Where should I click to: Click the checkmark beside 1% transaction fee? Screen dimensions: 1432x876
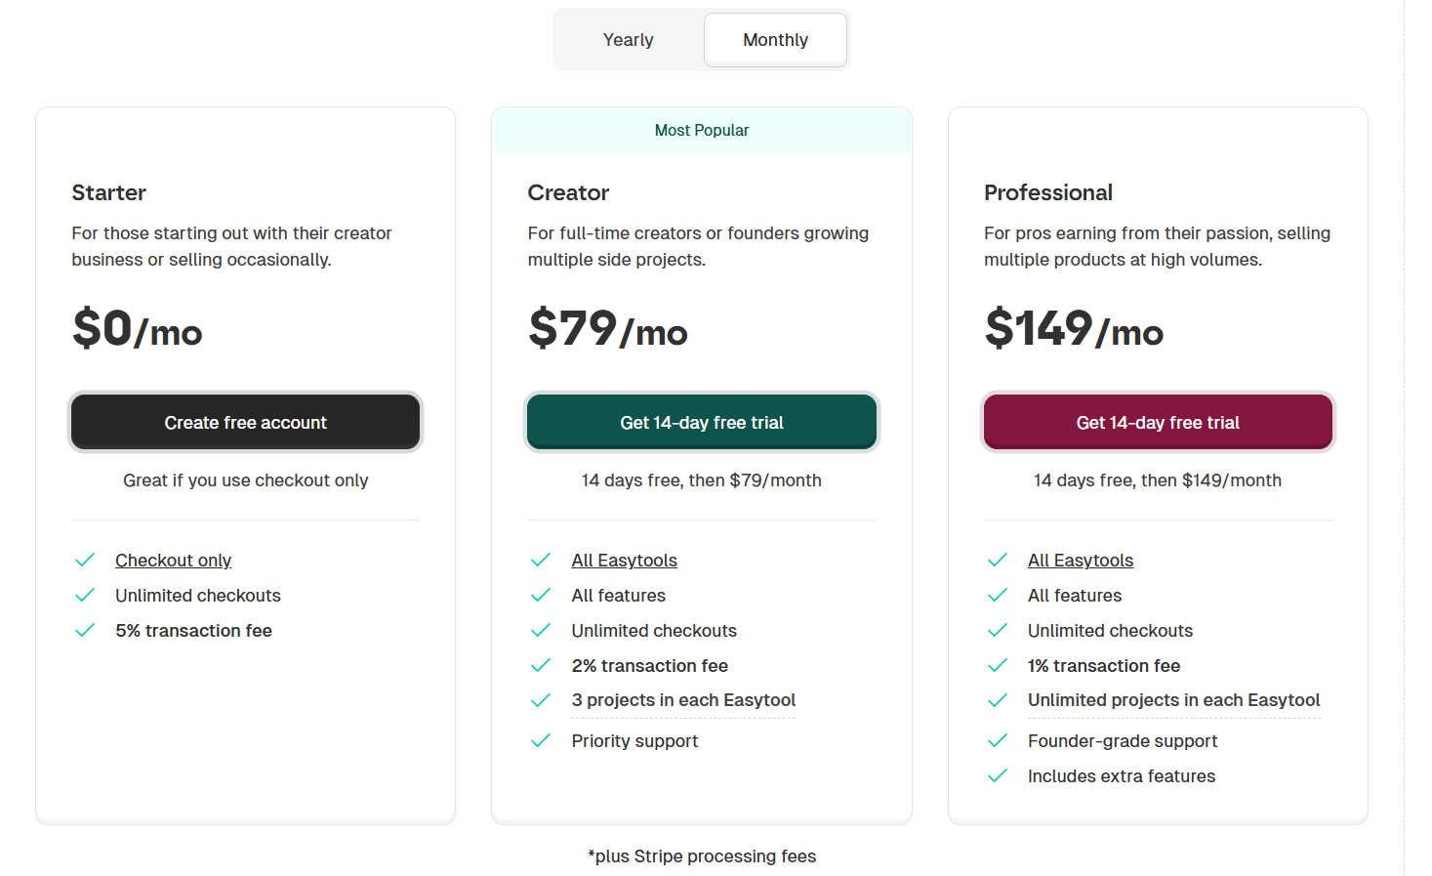(997, 665)
